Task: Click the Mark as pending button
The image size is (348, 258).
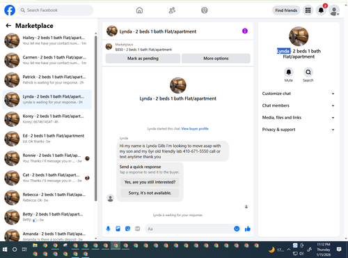Action: 143,59
